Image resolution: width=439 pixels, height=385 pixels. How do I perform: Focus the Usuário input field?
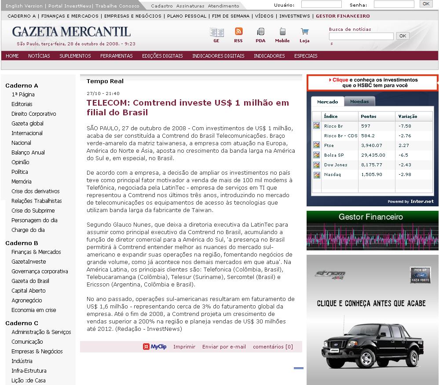321,4
